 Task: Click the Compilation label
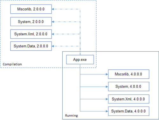pyautogui.click(x=12, y=64)
